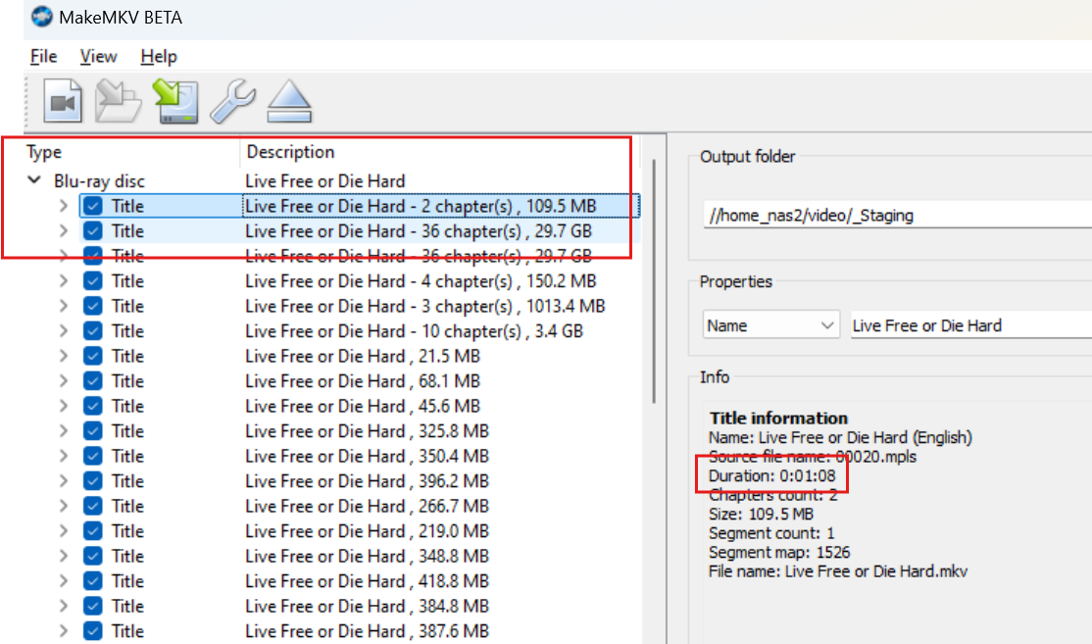Select description 'Live Free or Die Hard , 68.1 MB'
1092x644 pixels.
coord(363,381)
